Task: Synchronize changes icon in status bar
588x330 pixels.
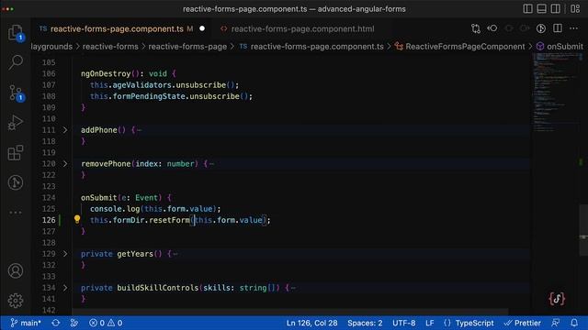Action: click(x=56, y=323)
